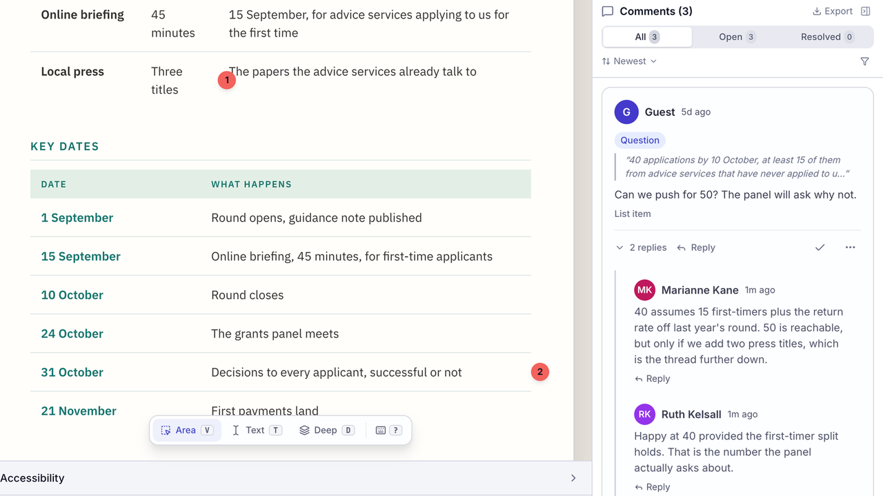Click the "Local press" row label
The width and height of the screenshot is (883, 496).
[72, 72]
